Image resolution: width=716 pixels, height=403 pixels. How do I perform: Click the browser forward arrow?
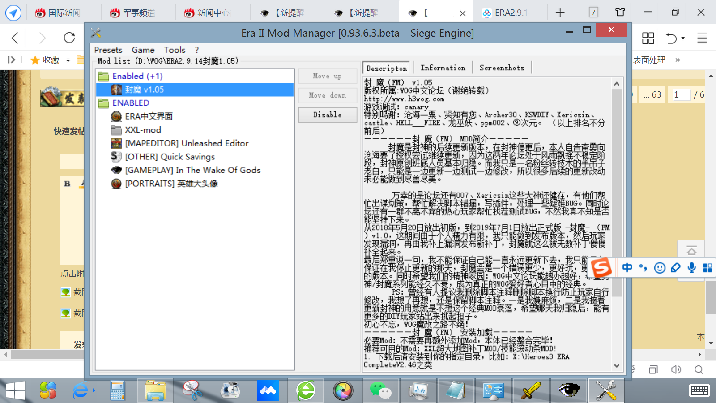point(42,38)
